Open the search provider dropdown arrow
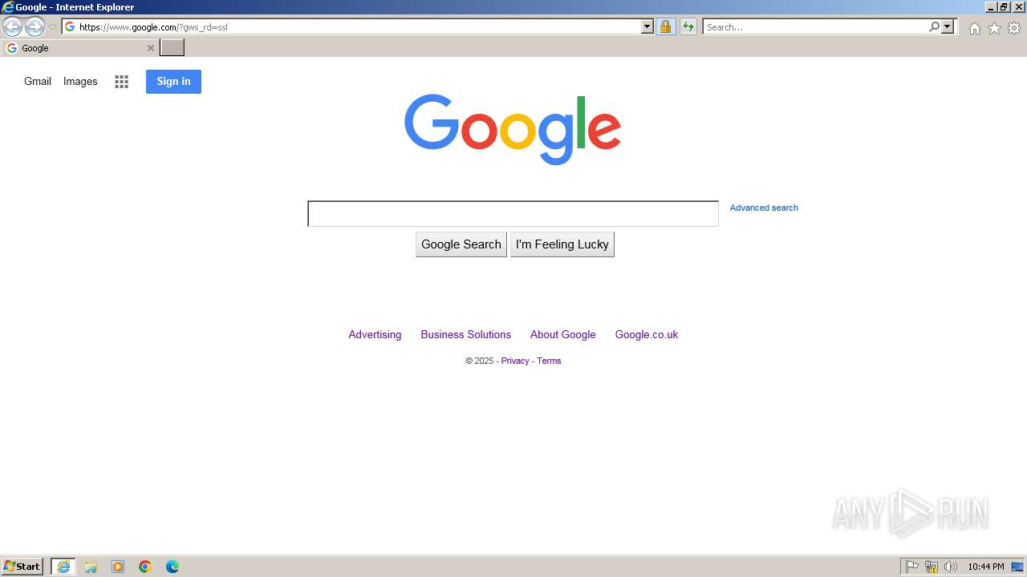 [948, 27]
